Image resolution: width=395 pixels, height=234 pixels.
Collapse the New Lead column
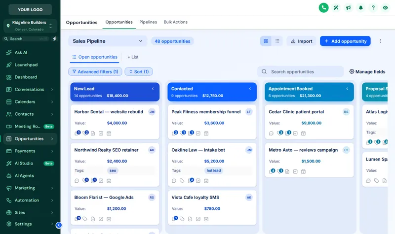[x=153, y=89]
